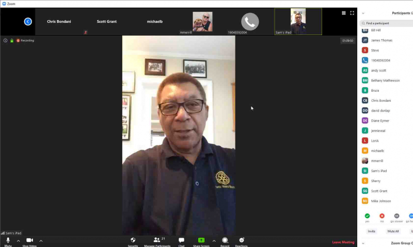
Task: Click the green yes icon
Action: pos(367,216)
